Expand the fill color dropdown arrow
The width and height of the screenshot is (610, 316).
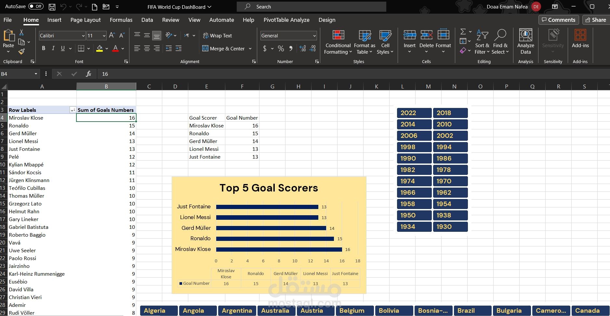[x=107, y=48]
